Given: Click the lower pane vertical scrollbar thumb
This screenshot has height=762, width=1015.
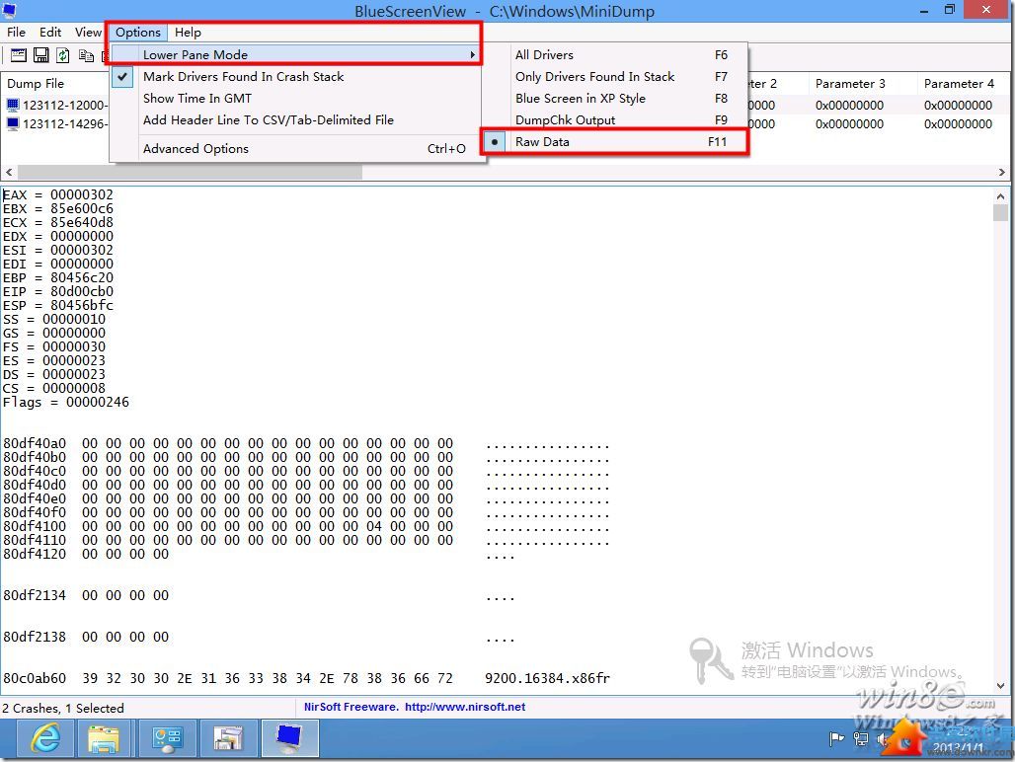Looking at the screenshot, I should (1001, 213).
